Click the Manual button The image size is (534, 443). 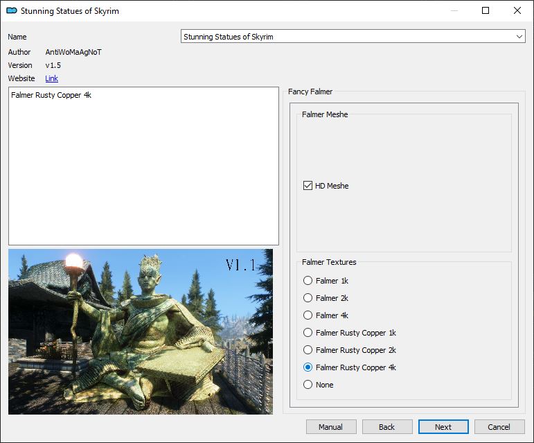point(331,427)
